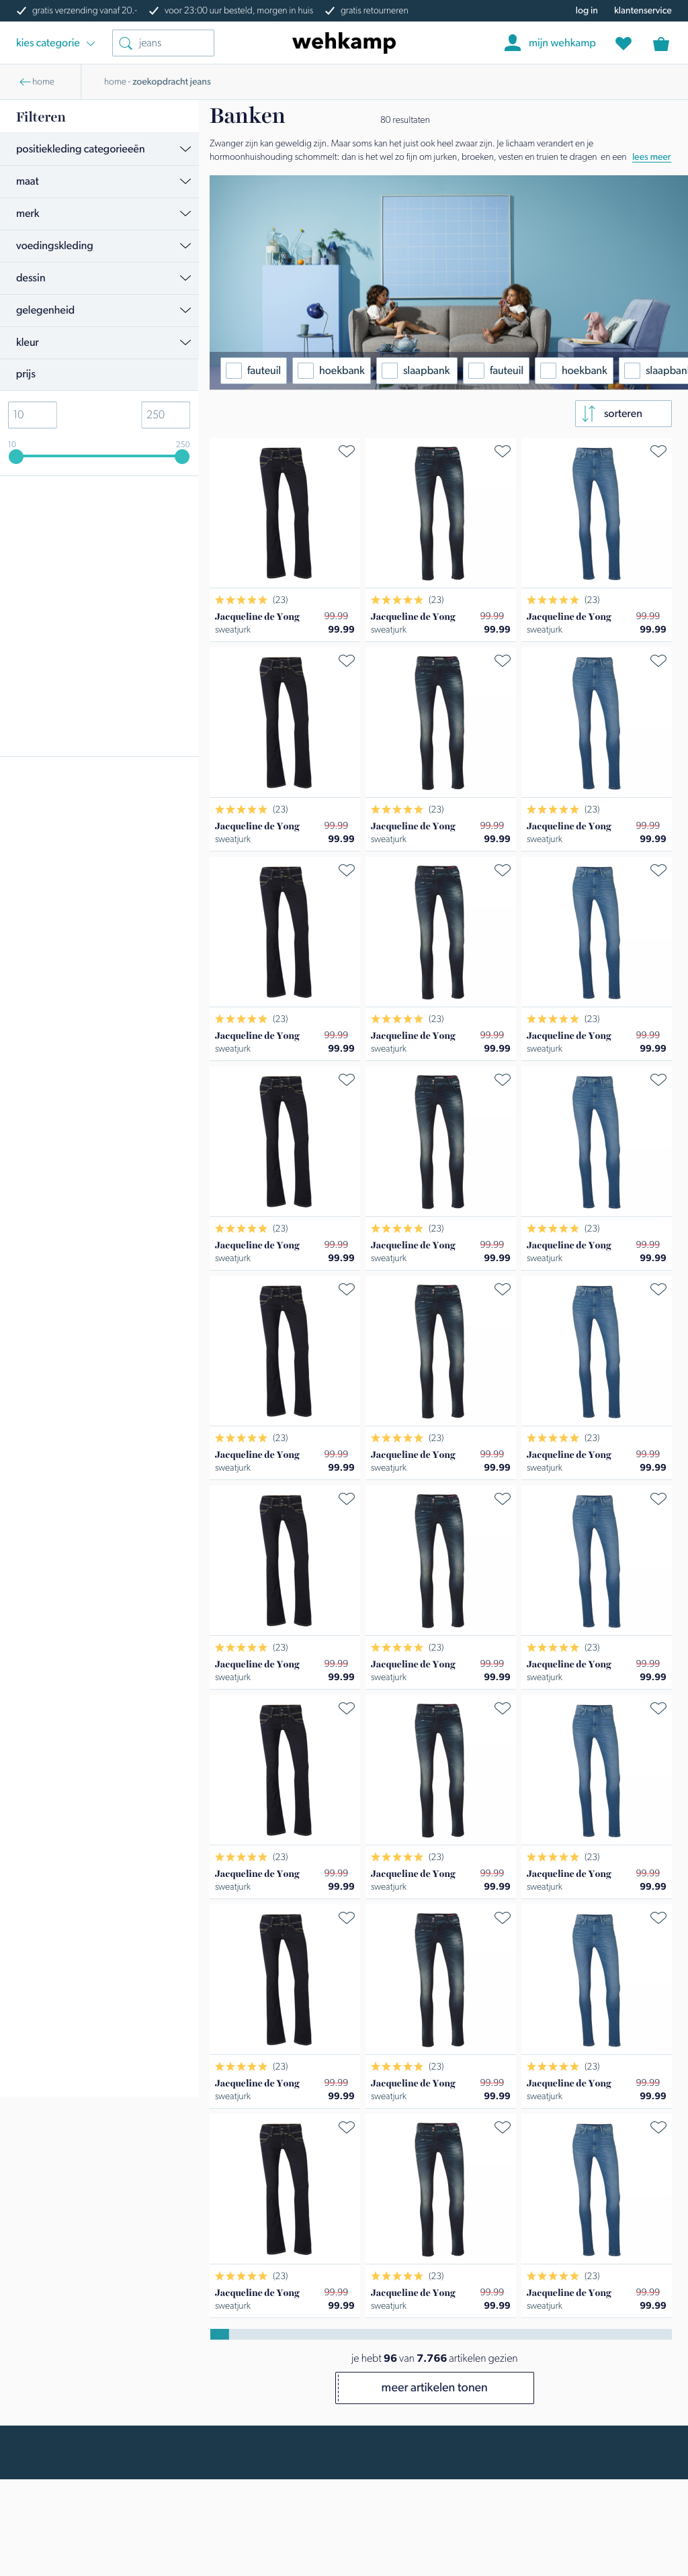Click the minimum price input field
The height and width of the screenshot is (2576, 688).
(x=32, y=414)
